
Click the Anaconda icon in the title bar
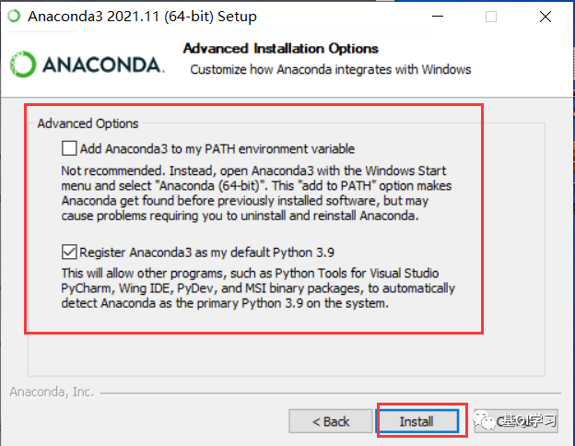click(x=15, y=17)
